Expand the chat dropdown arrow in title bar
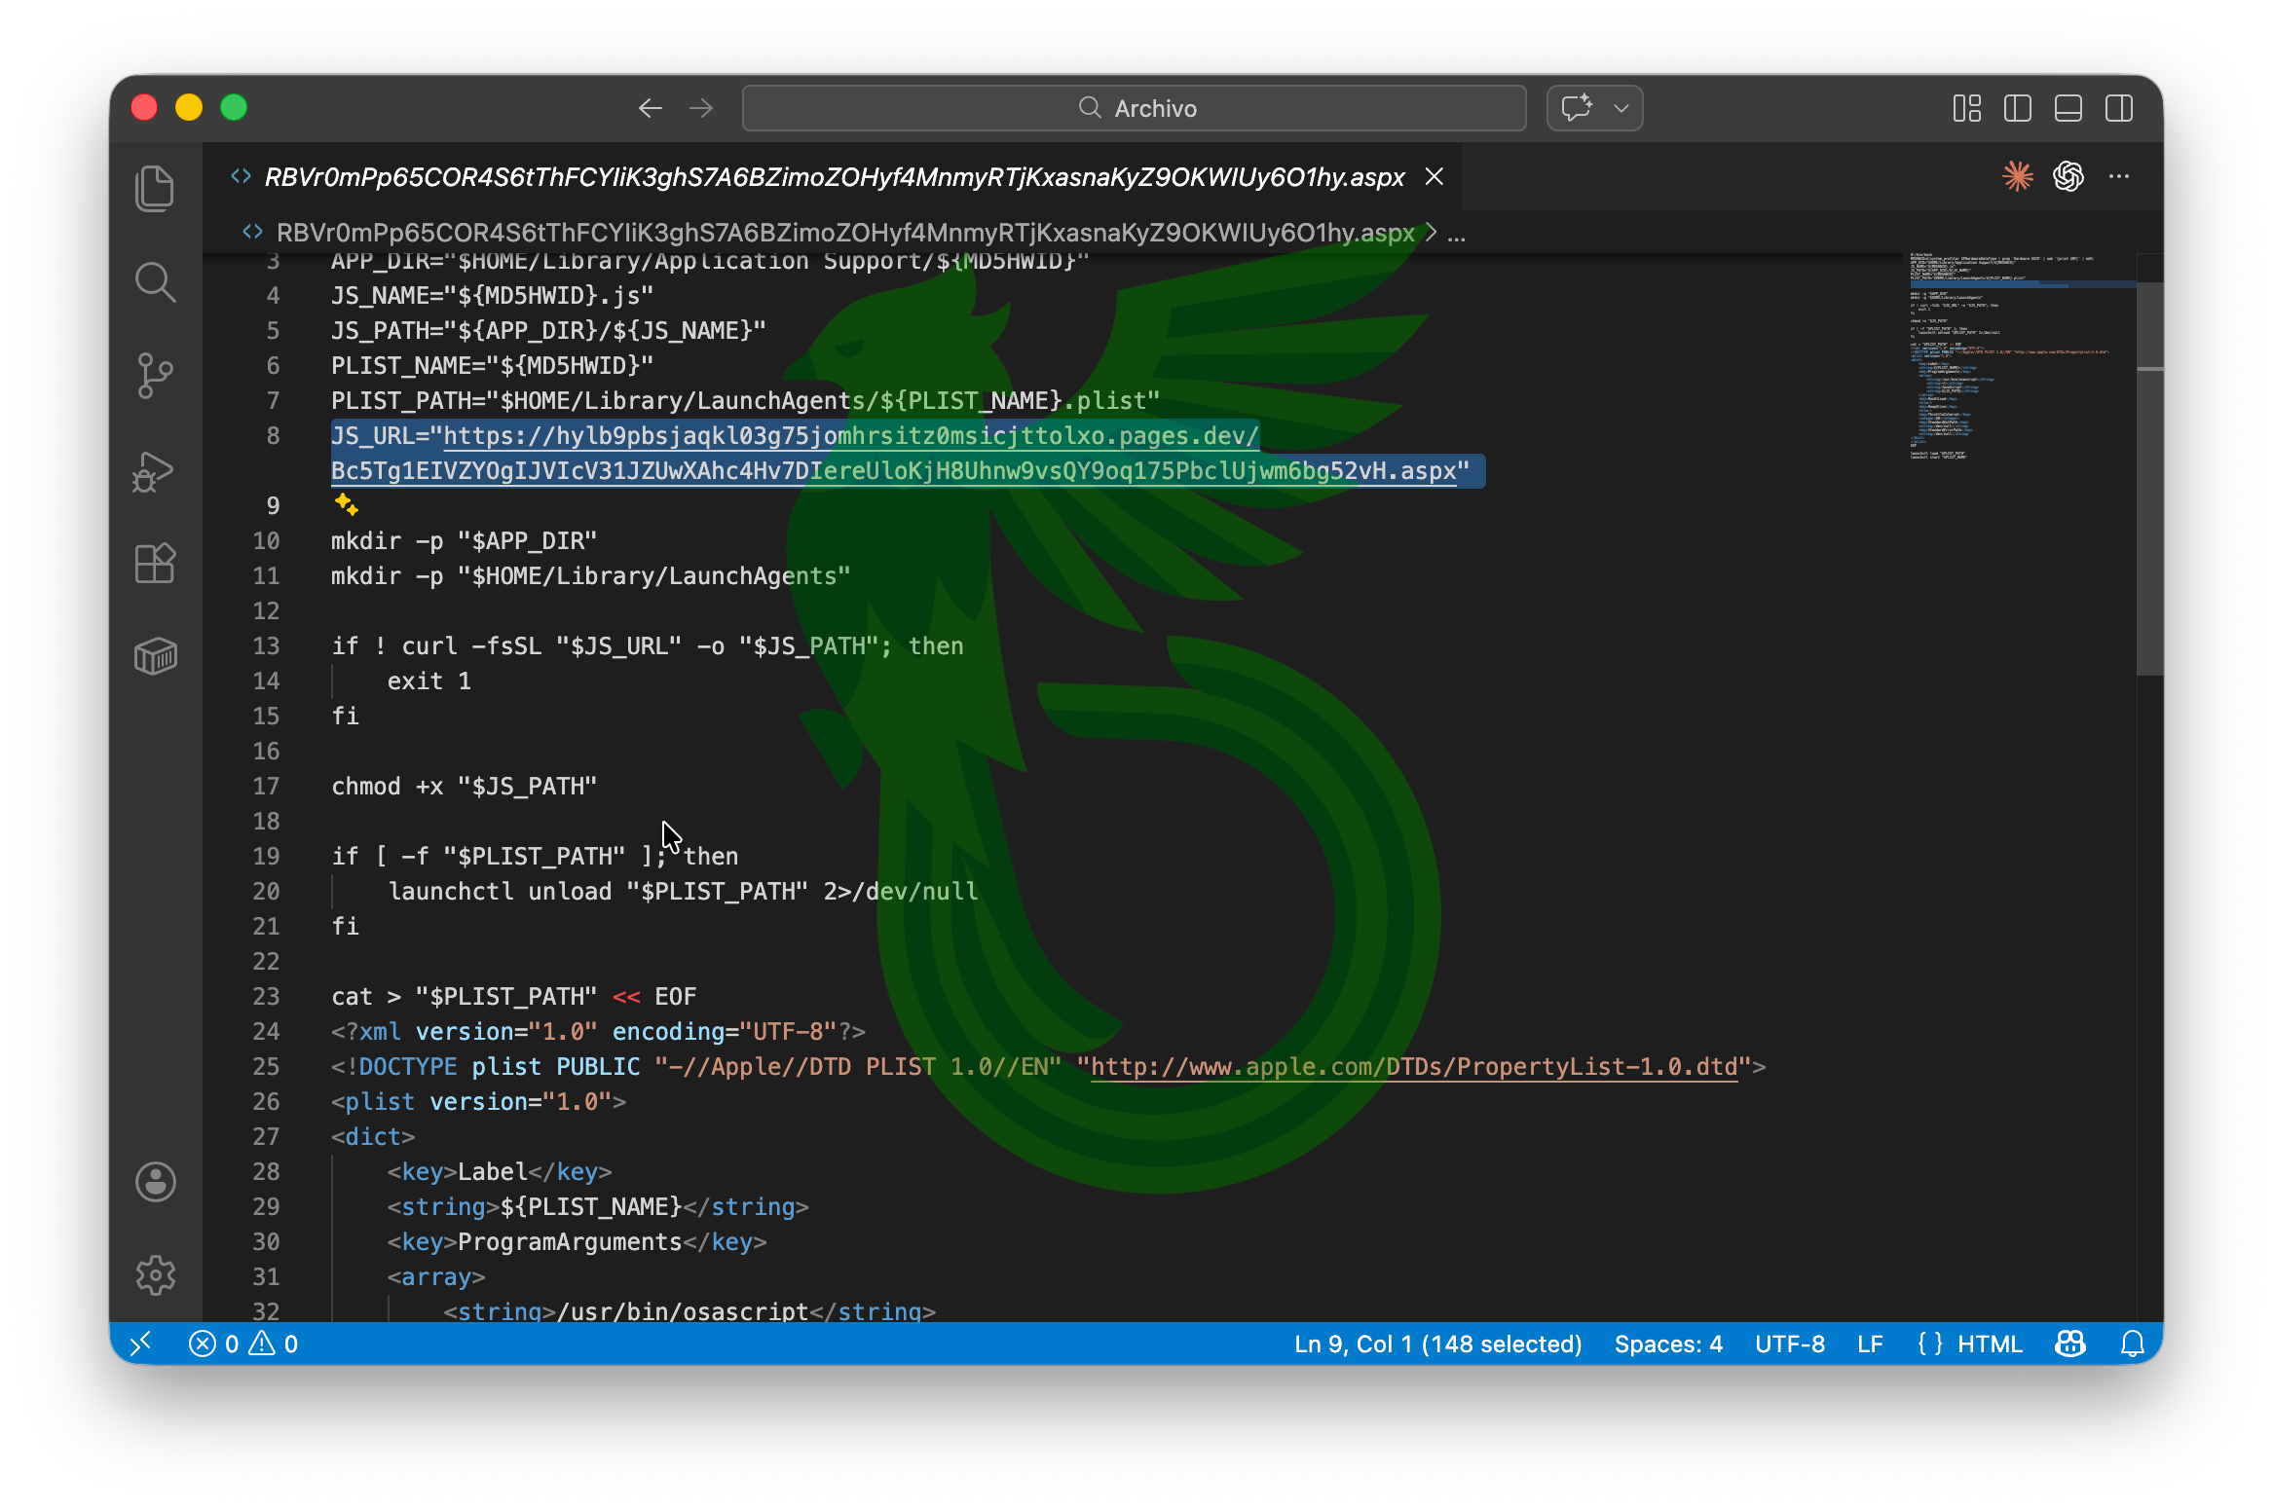Screen dimensions: 2273x1509 (1621, 108)
